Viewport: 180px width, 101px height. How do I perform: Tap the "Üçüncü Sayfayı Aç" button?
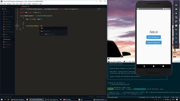pyautogui.click(x=154, y=42)
